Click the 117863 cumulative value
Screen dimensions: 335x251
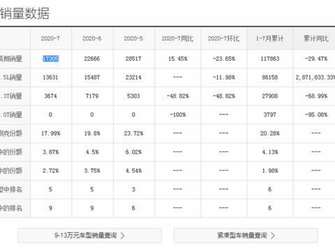tap(270, 59)
